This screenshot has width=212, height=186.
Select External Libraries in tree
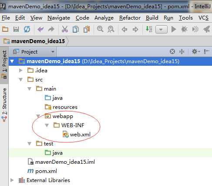(44, 180)
